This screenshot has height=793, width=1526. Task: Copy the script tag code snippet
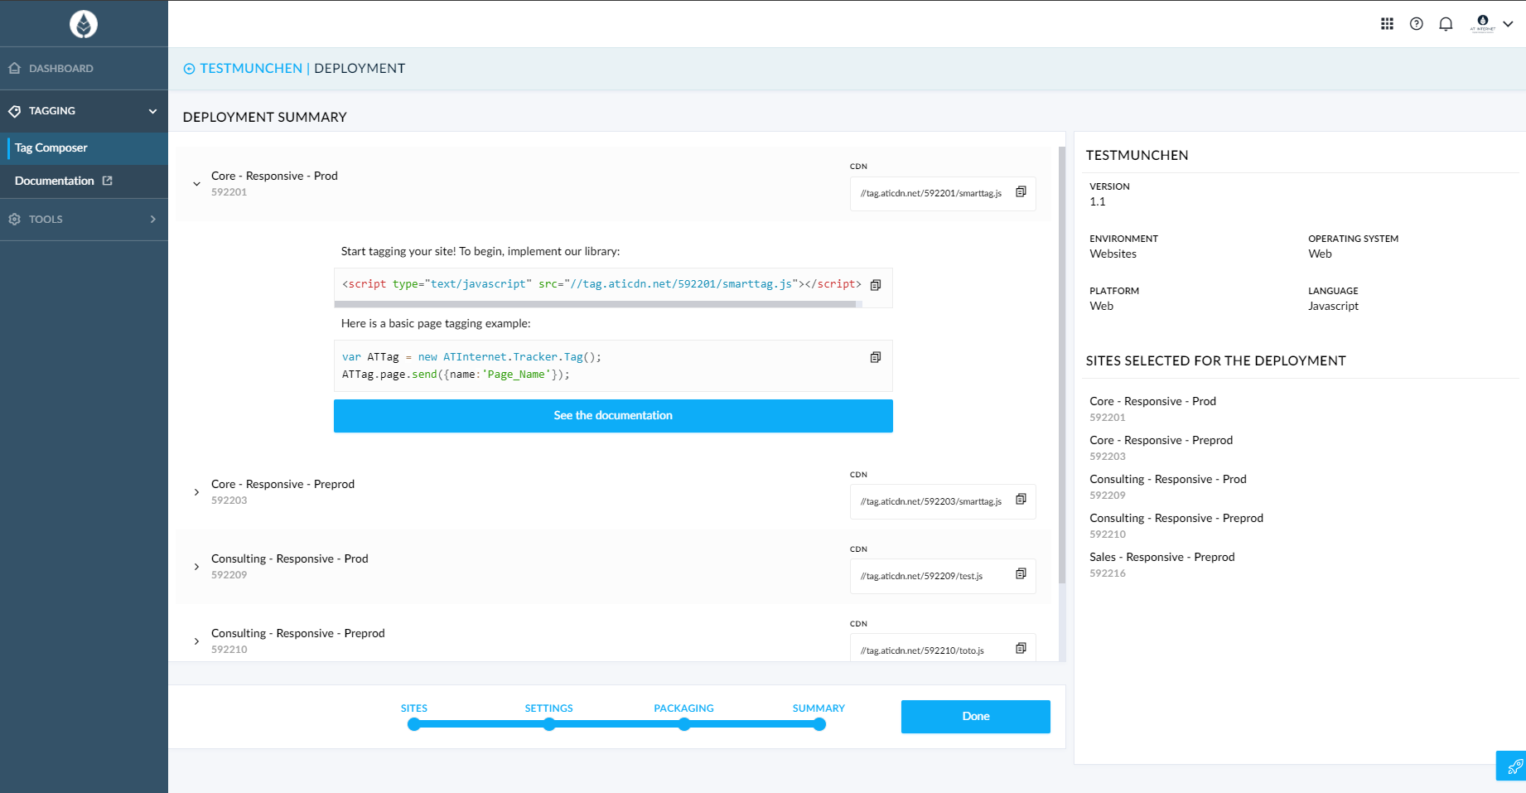(876, 285)
